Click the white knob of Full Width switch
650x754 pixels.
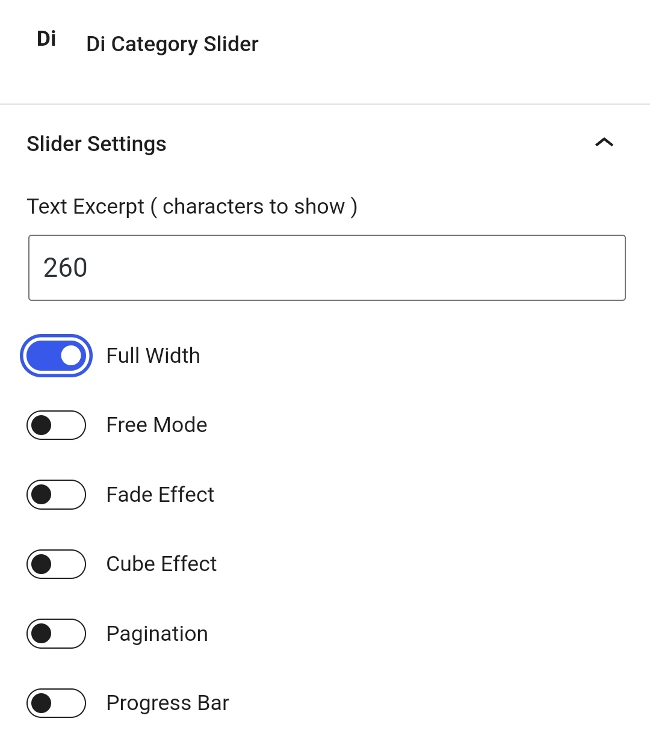pos(71,356)
